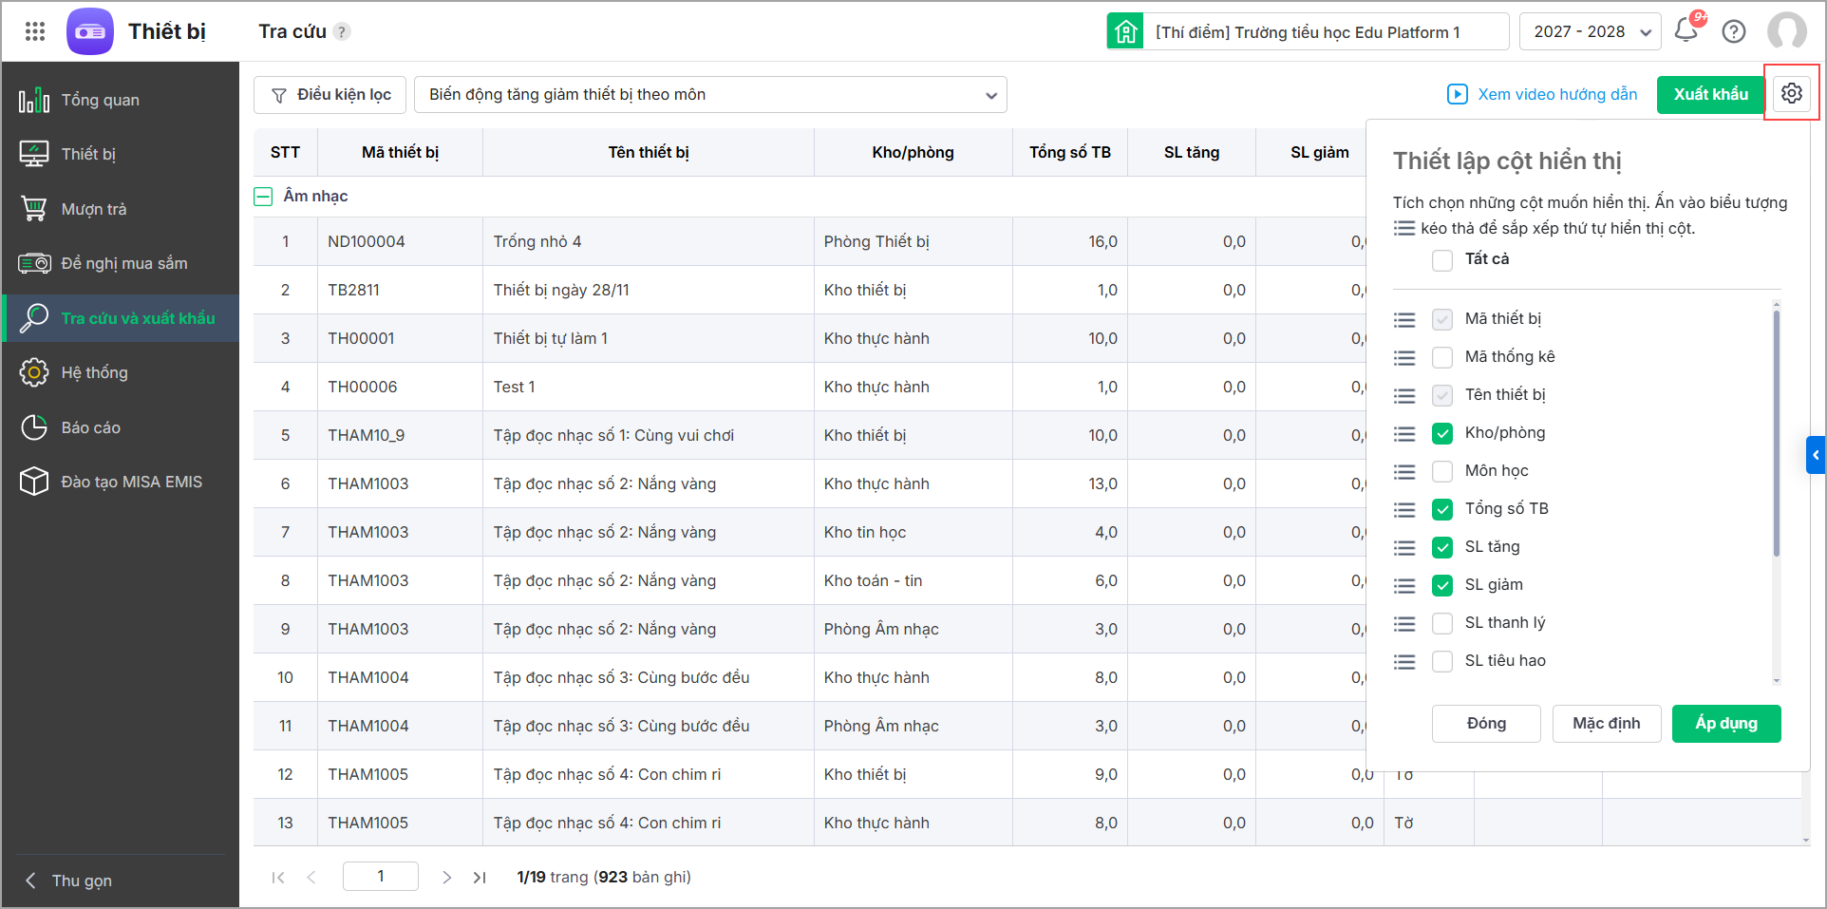This screenshot has width=1827, height=909.
Task: Expand the report type dropdown
Action: tap(710, 95)
